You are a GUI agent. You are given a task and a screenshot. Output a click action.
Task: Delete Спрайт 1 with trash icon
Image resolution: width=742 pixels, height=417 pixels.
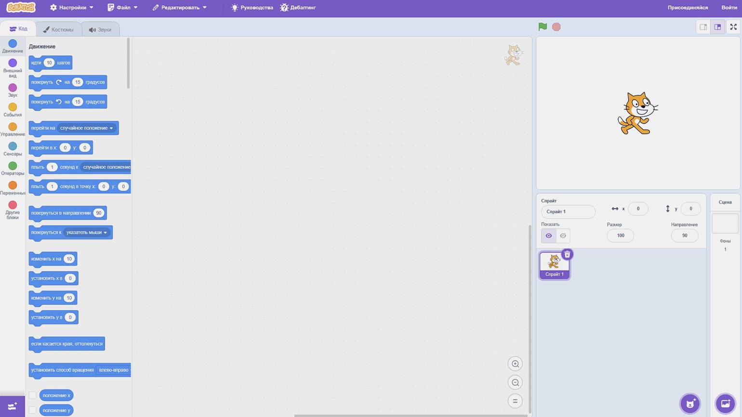(x=567, y=255)
